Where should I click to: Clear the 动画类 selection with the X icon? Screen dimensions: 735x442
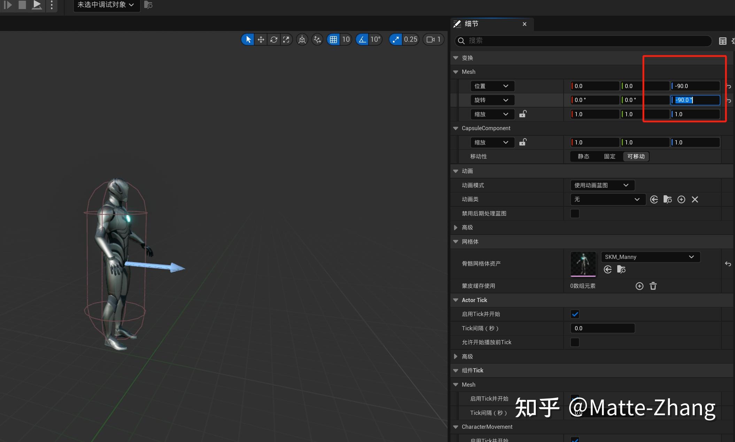(x=695, y=199)
